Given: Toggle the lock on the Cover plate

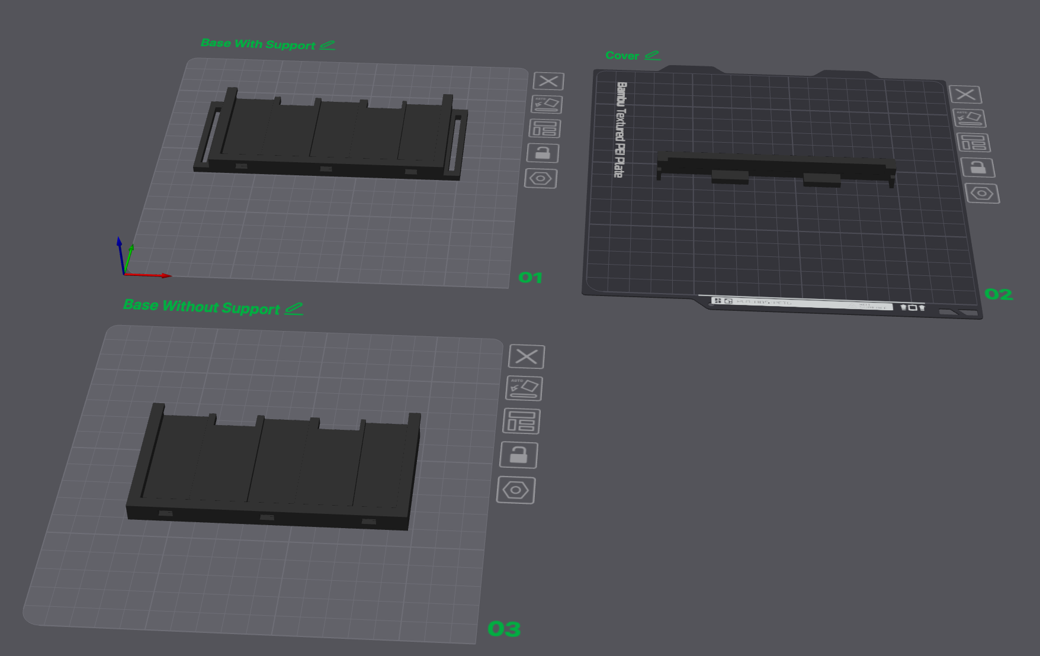Looking at the screenshot, I should pyautogui.click(x=978, y=168).
